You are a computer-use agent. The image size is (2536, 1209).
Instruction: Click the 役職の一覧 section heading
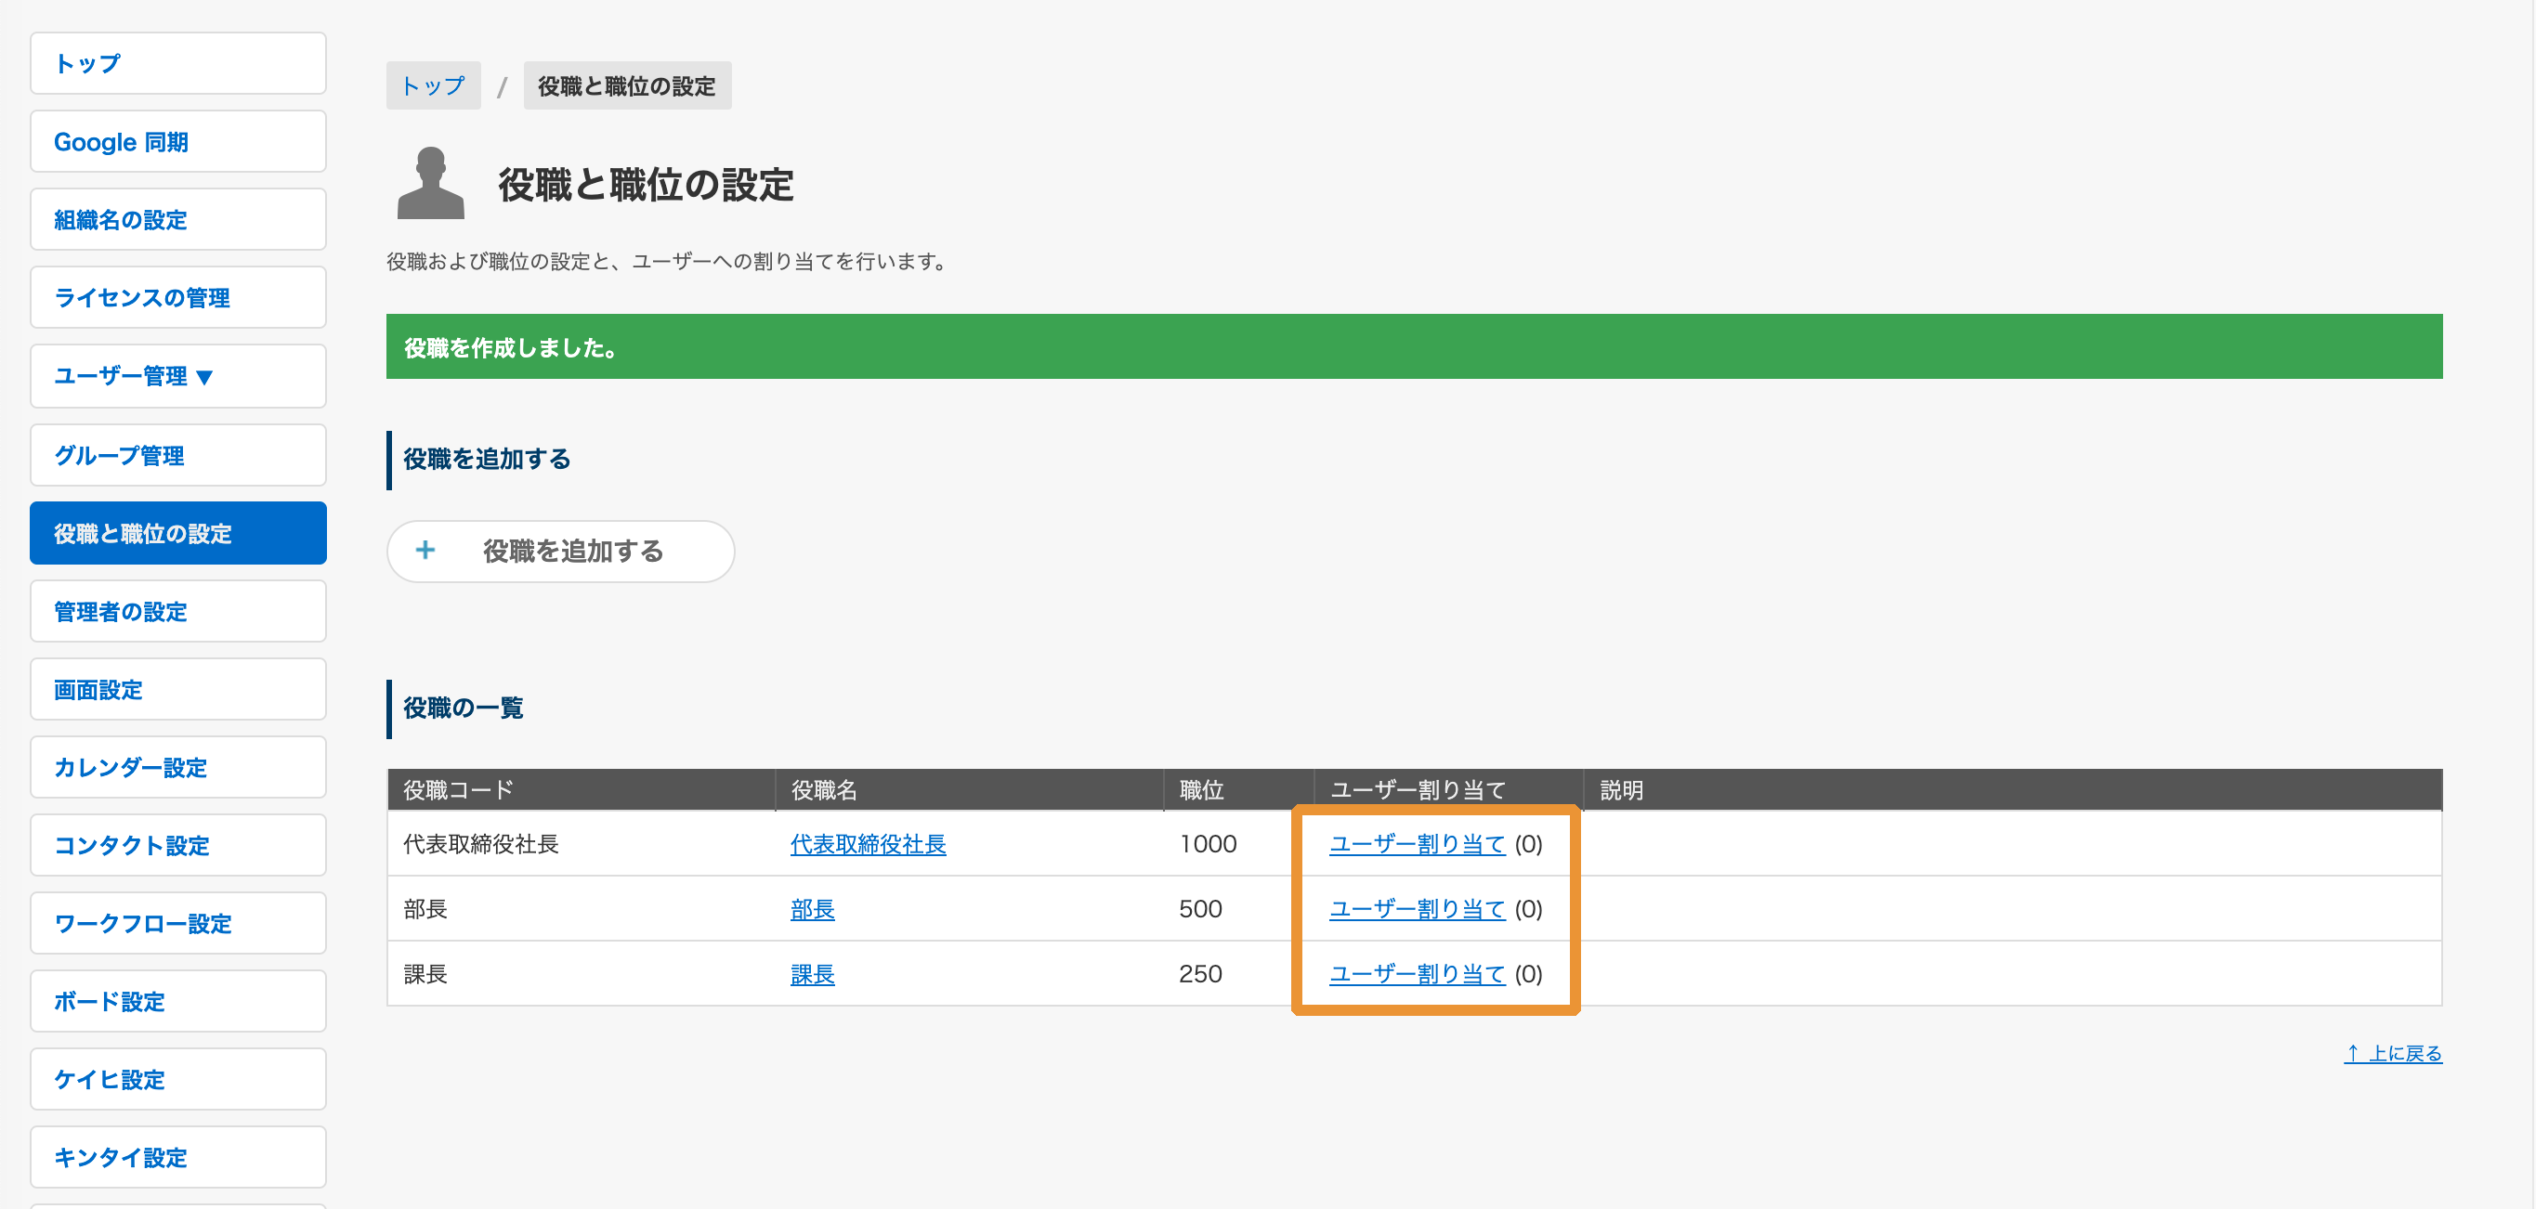[464, 708]
